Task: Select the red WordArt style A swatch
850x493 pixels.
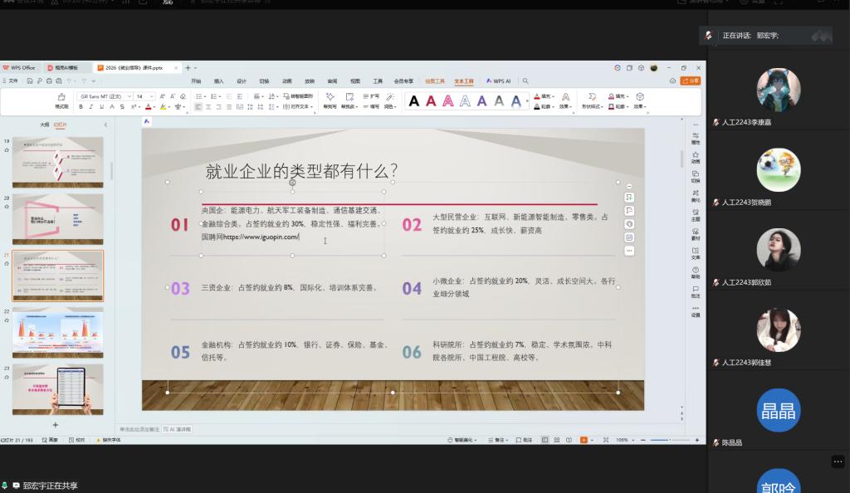Action: click(431, 101)
